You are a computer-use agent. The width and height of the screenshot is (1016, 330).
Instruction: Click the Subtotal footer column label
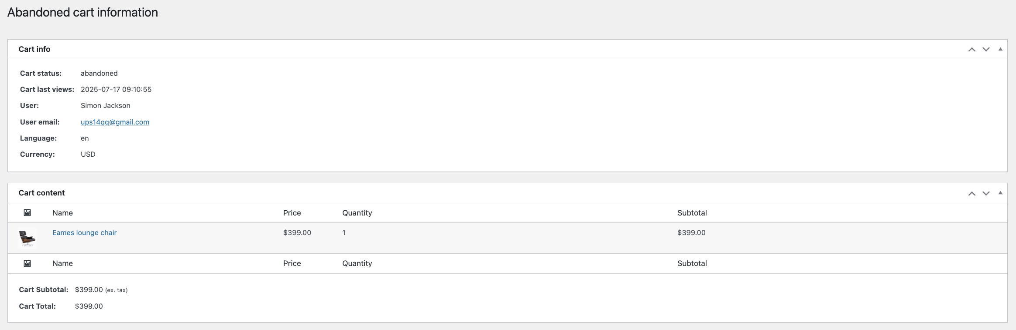point(692,263)
